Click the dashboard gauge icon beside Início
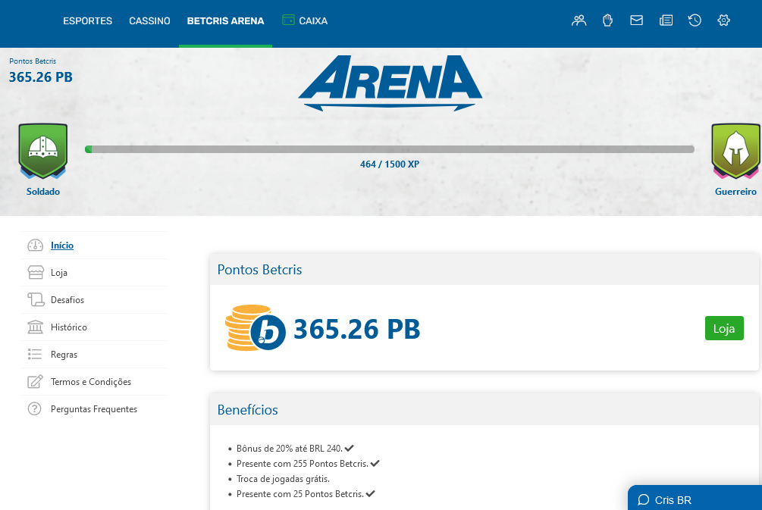Image resolution: width=762 pixels, height=510 pixels. [35, 246]
